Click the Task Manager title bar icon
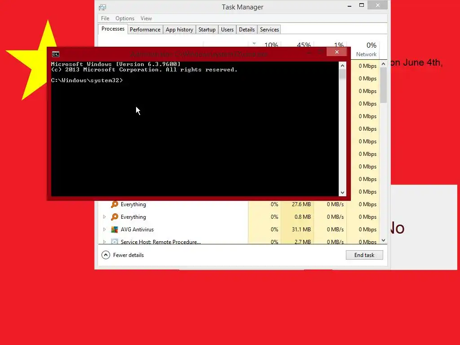The width and height of the screenshot is (460, 345). click(102, 7)
